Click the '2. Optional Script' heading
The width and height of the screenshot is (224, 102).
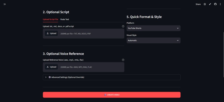pos(56,12)
